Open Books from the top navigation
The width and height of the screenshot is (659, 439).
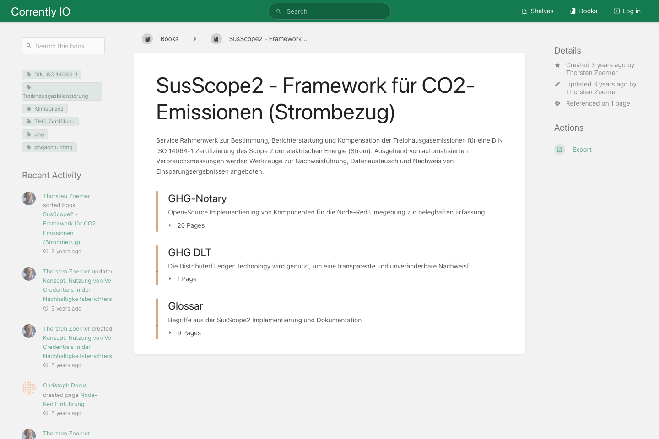(588, 11)
